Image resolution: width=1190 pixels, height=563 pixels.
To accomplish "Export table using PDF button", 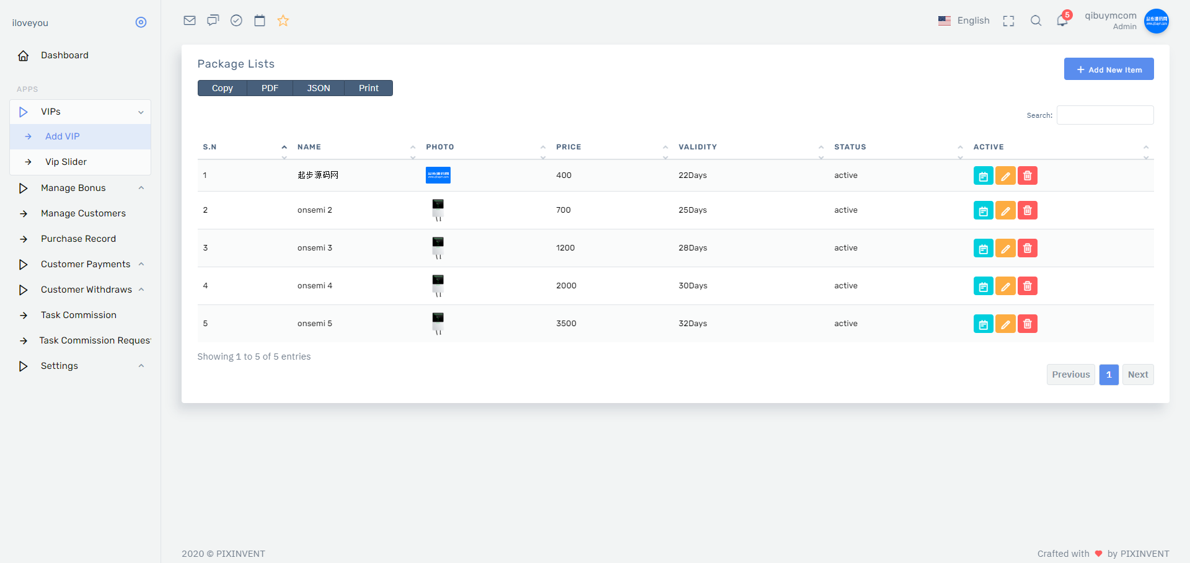I will (270, 88).
